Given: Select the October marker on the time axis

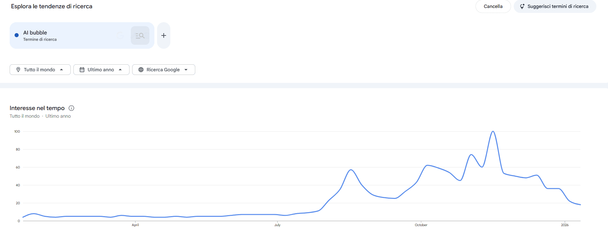Looking at the screenshot, I should (421, 225).
